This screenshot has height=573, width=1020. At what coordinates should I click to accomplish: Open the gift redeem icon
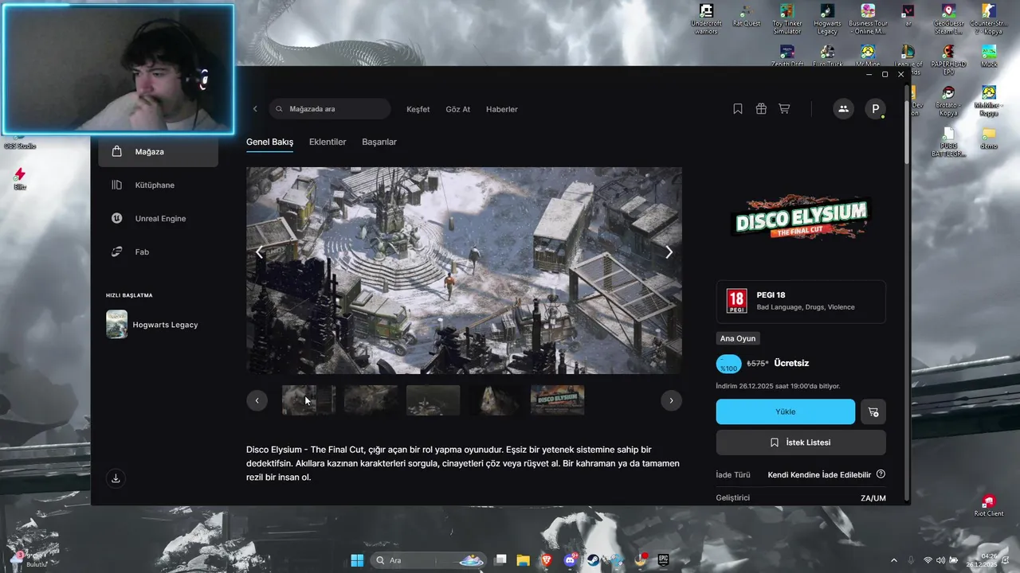tap(761, 109)
